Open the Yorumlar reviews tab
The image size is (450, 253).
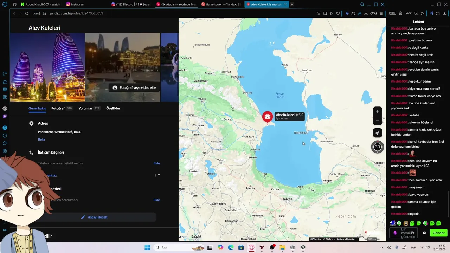click(89, 108)
